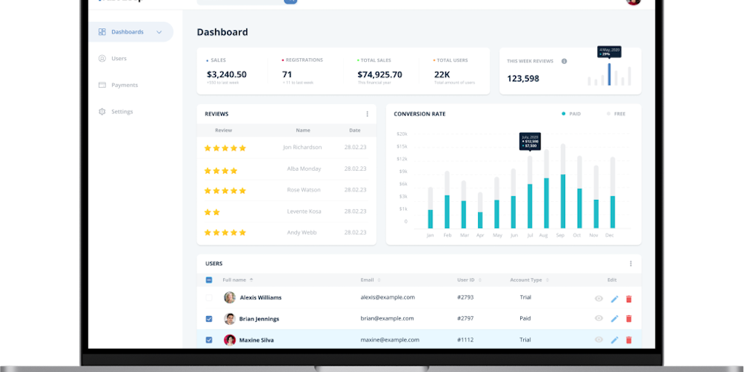Click user ID #2793
Viewport: 744px width, 372px height.
[466, 297]
